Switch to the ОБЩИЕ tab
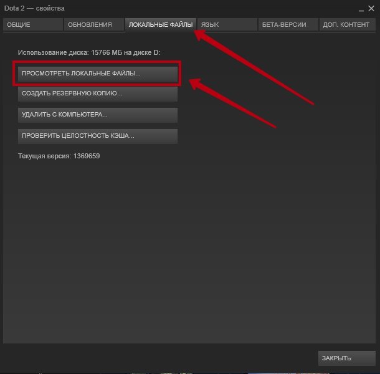This screenshot has height=374, width=380. 33,24
